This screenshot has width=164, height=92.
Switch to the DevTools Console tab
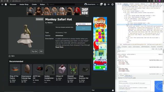pos(131,4)
